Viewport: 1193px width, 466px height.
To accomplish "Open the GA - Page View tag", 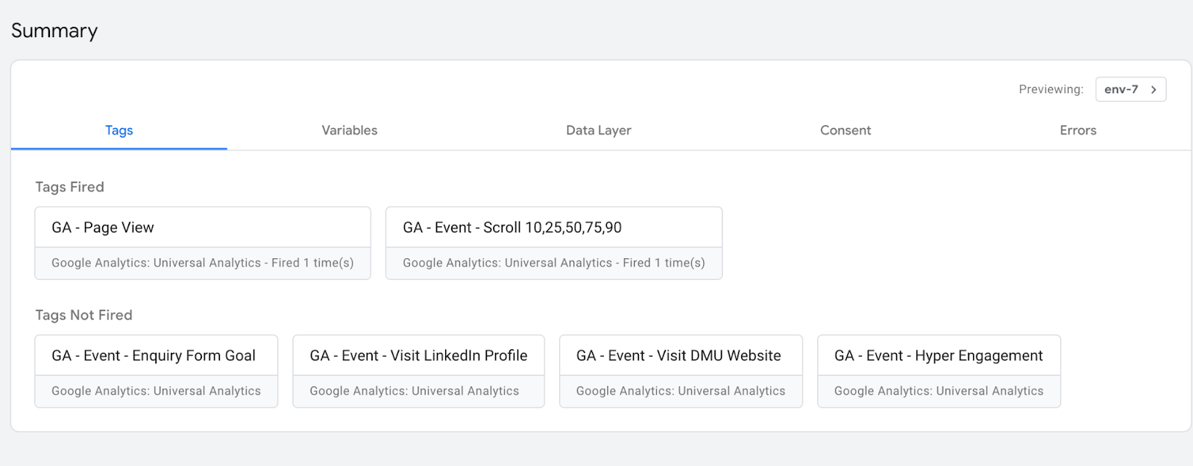I will click(202, 228).
